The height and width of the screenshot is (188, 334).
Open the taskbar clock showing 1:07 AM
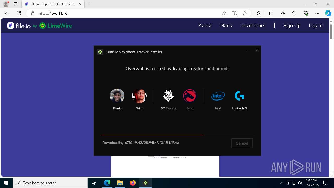[312, 183]
